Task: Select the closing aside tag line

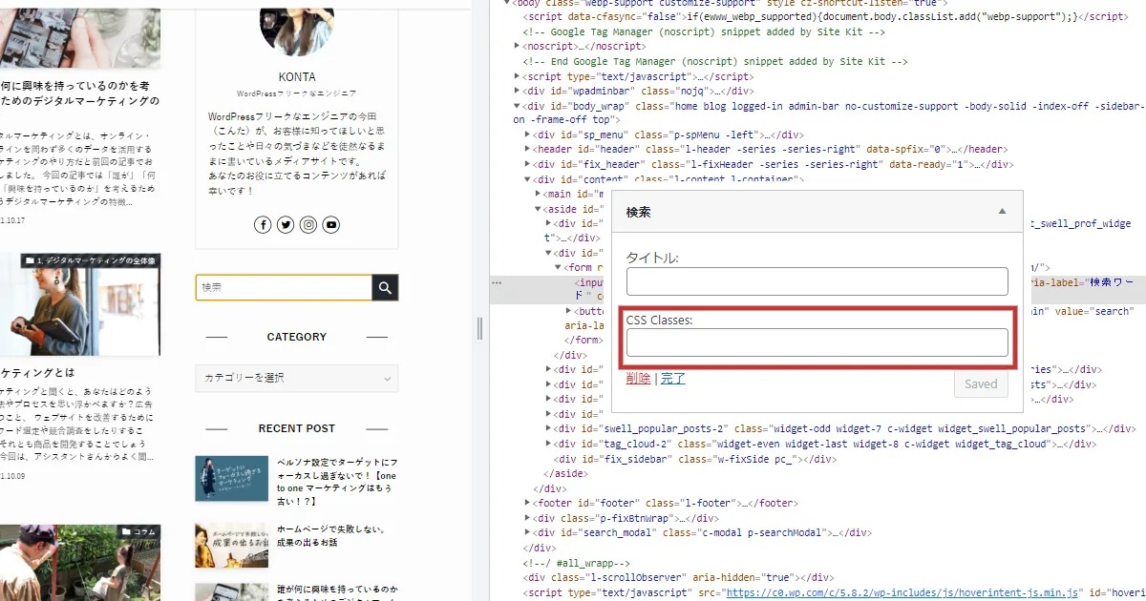Action: pyautogui.click(x=565, y=473)
